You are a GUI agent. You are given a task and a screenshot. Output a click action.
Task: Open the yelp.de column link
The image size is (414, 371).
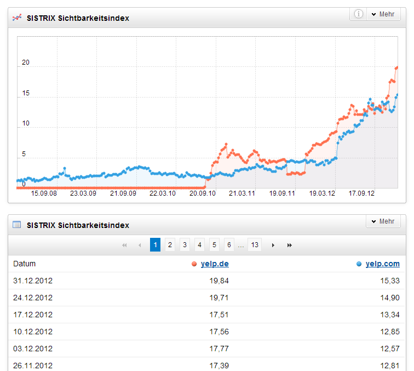coord(215,264)
